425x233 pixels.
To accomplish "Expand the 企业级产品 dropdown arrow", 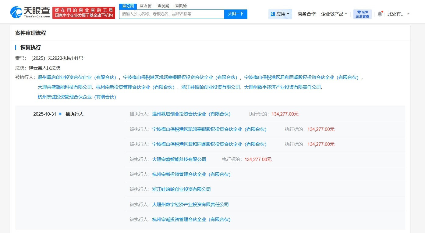I will click(347, 13).
